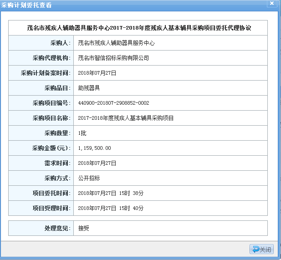Image resolution: width=281 pixels, height=260 pixels.
Task: Click the 项目受理时间 value with 15时 40分
Action: [x=111, y=208]
